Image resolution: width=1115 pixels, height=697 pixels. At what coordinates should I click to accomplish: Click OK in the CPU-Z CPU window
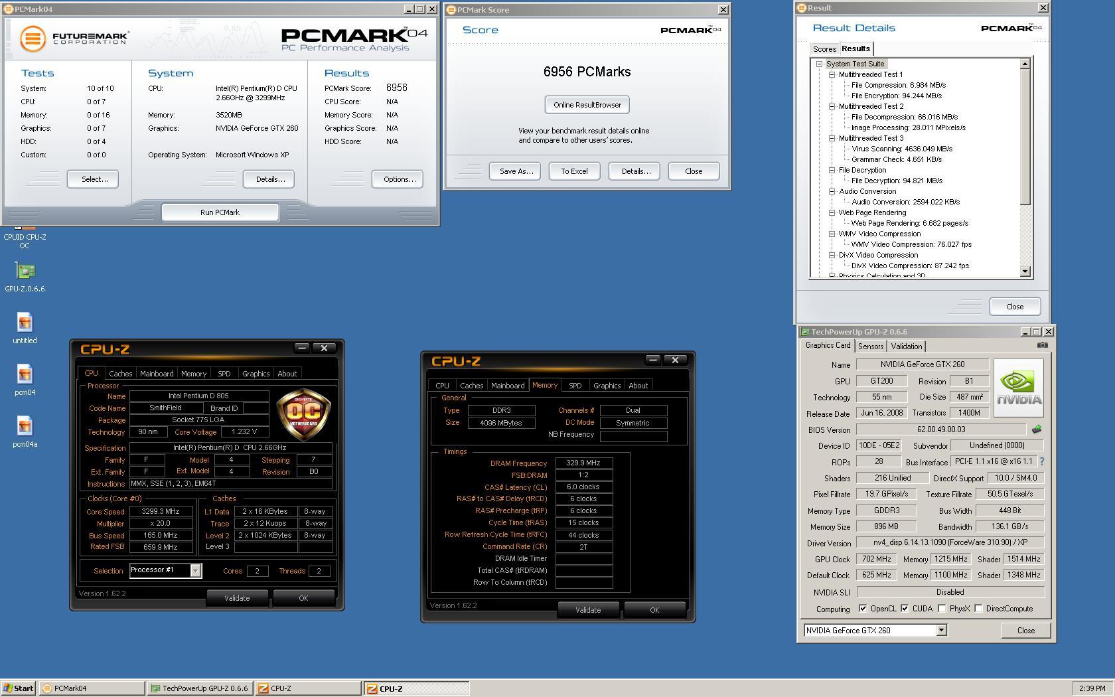[x=303, y=598]
